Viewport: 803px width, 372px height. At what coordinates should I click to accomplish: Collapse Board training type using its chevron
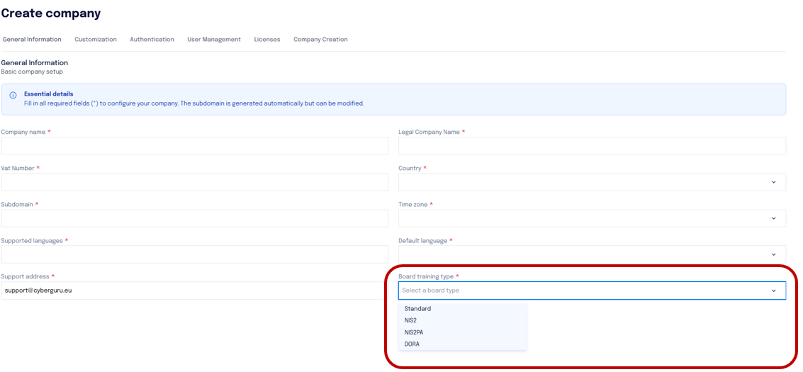click(773, 291)
